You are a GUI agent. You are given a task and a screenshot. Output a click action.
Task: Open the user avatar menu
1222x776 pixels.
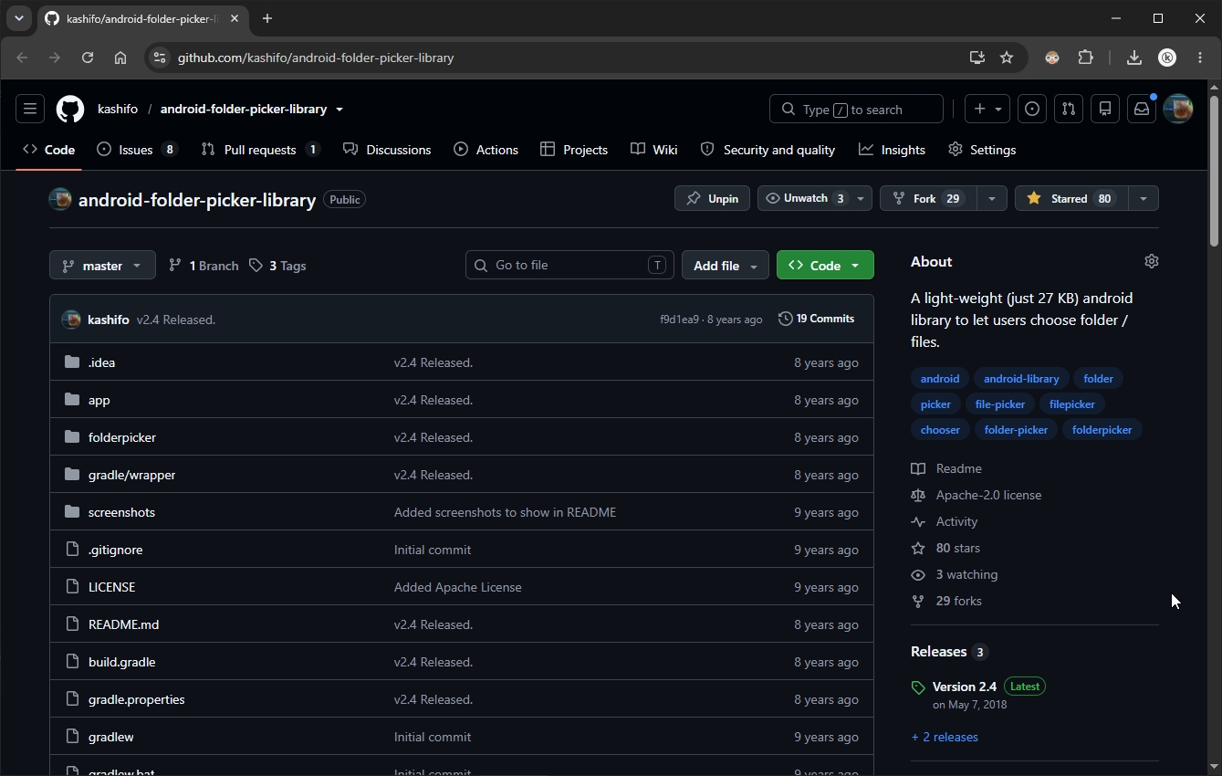point(1178,109)
